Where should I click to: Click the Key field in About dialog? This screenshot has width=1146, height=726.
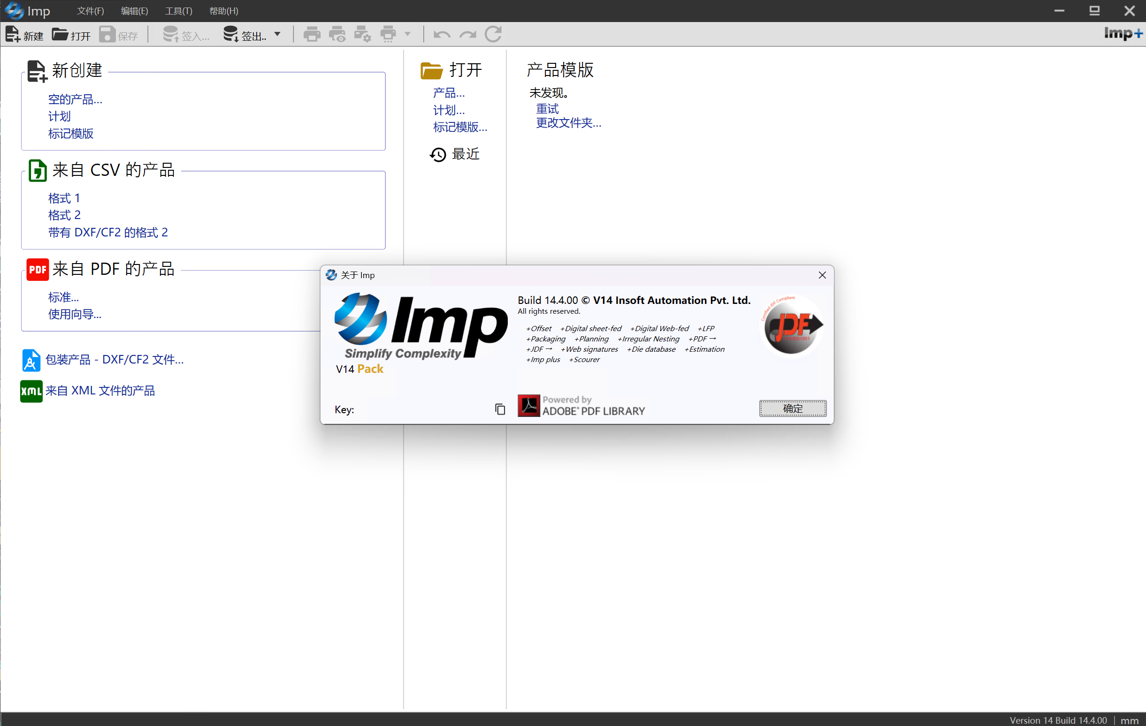click(x=425, y=409)
